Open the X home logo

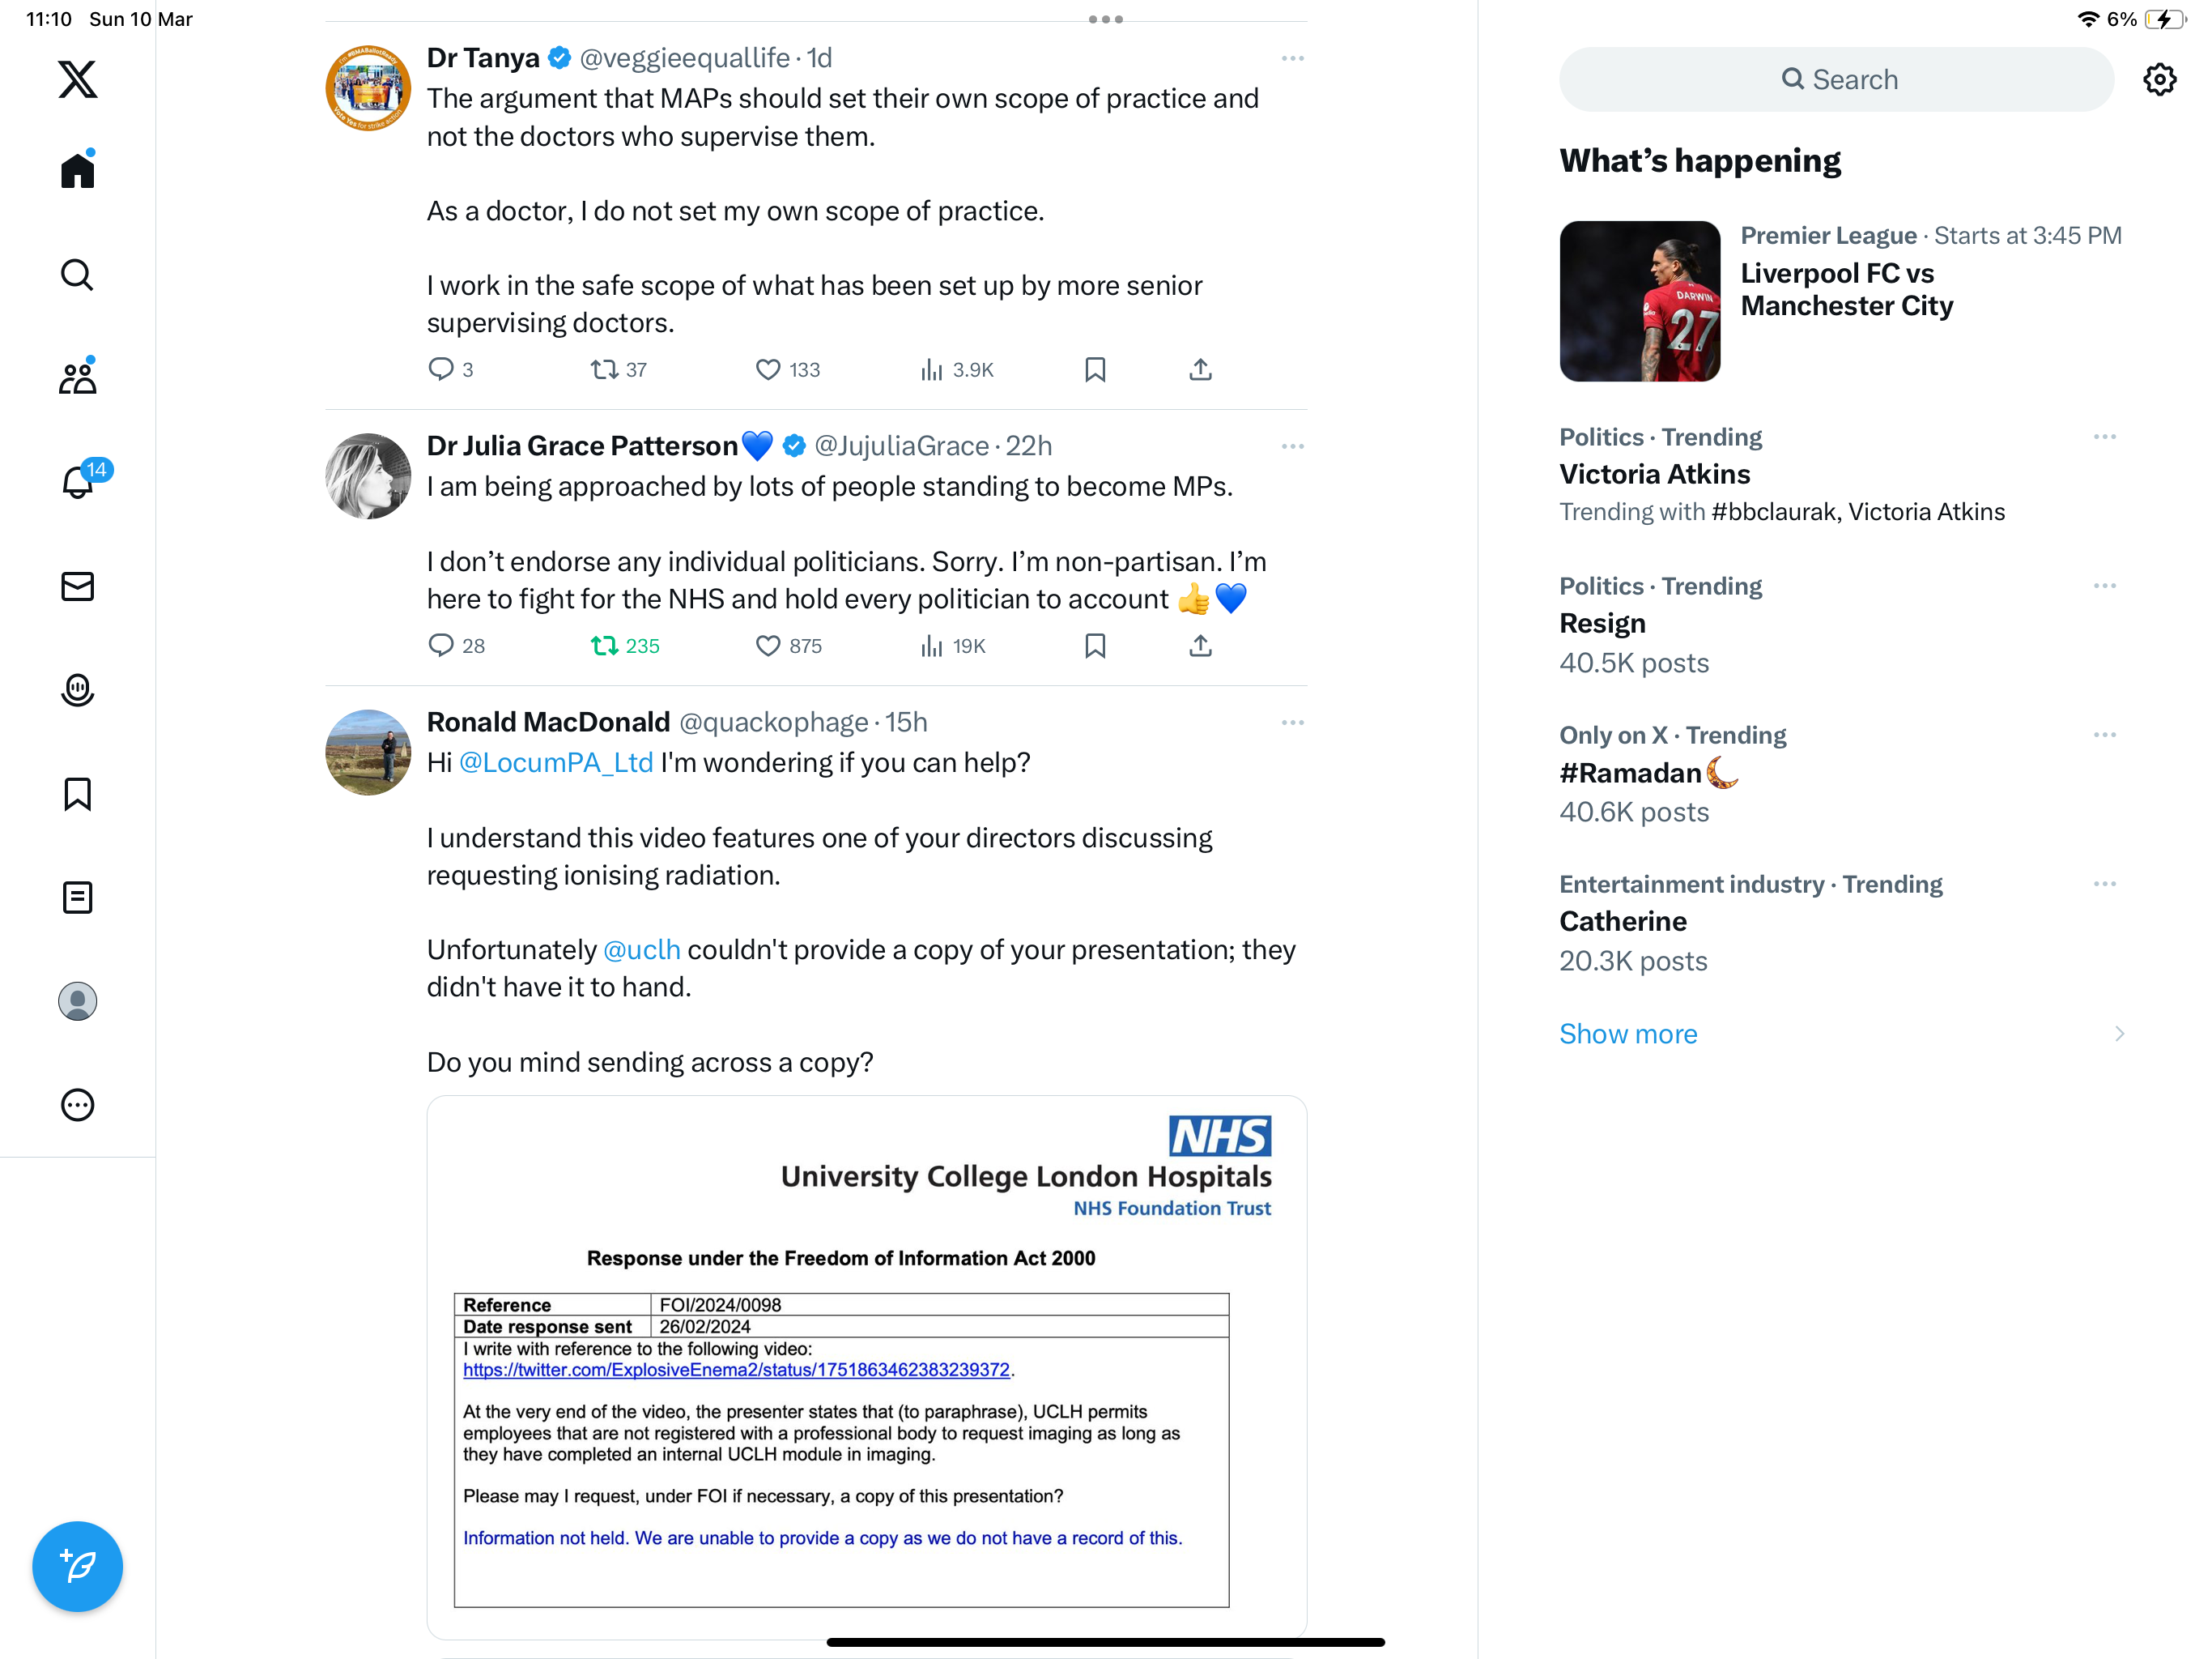pyautogui.click(x=77, y=79)
